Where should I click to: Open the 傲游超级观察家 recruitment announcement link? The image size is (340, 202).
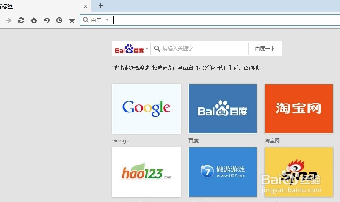[x=188, y=68]
